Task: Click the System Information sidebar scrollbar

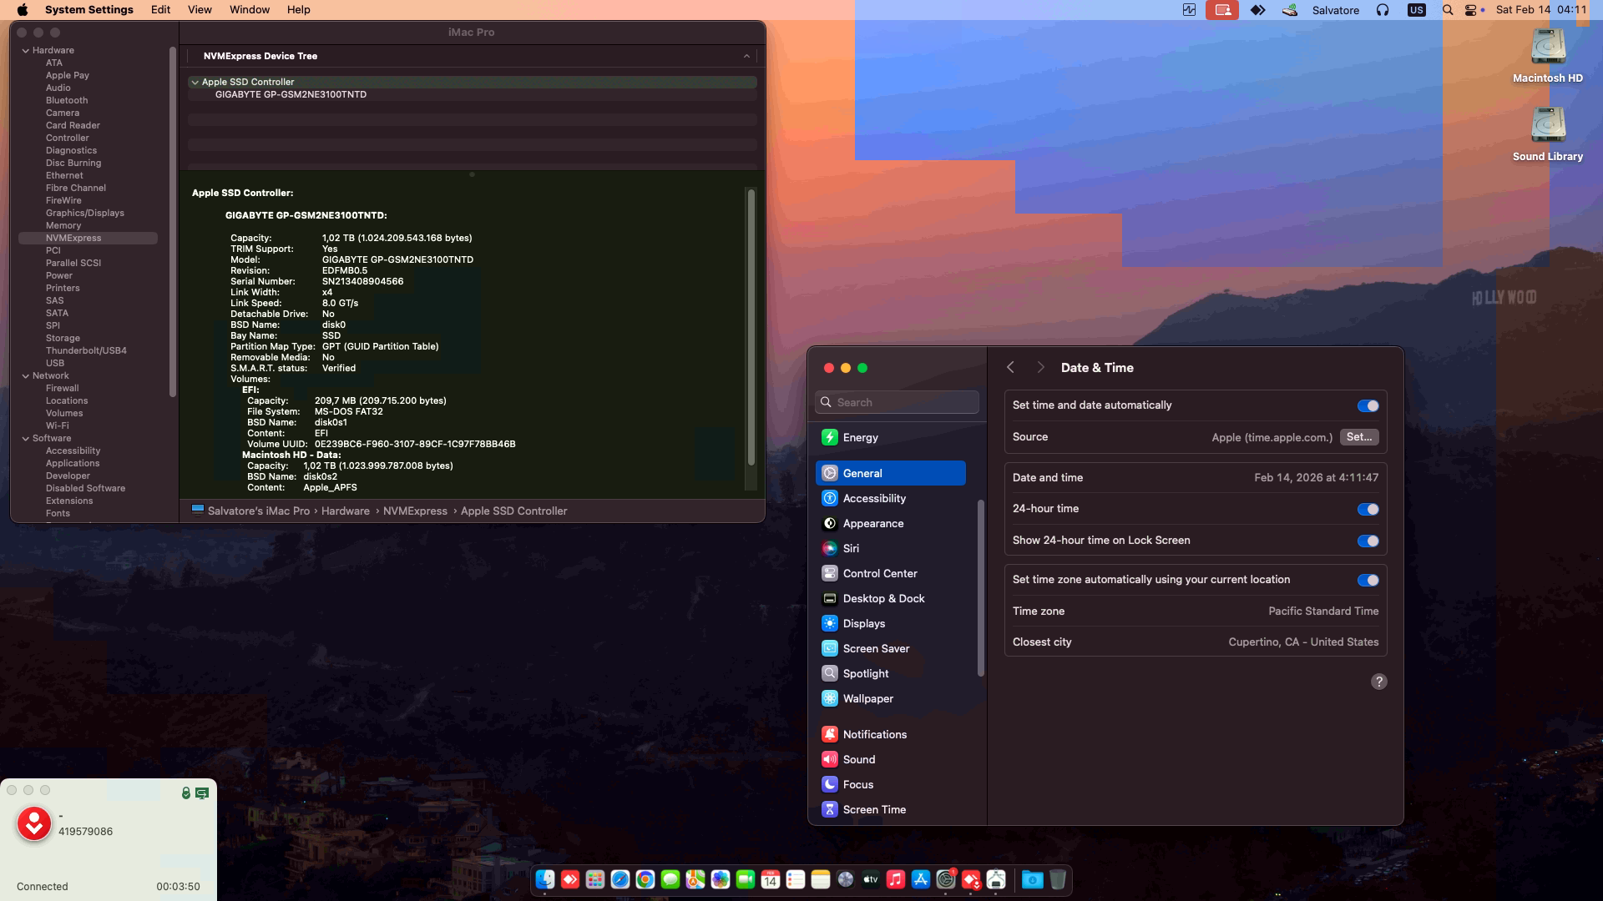Action: [x=173, y=221]
